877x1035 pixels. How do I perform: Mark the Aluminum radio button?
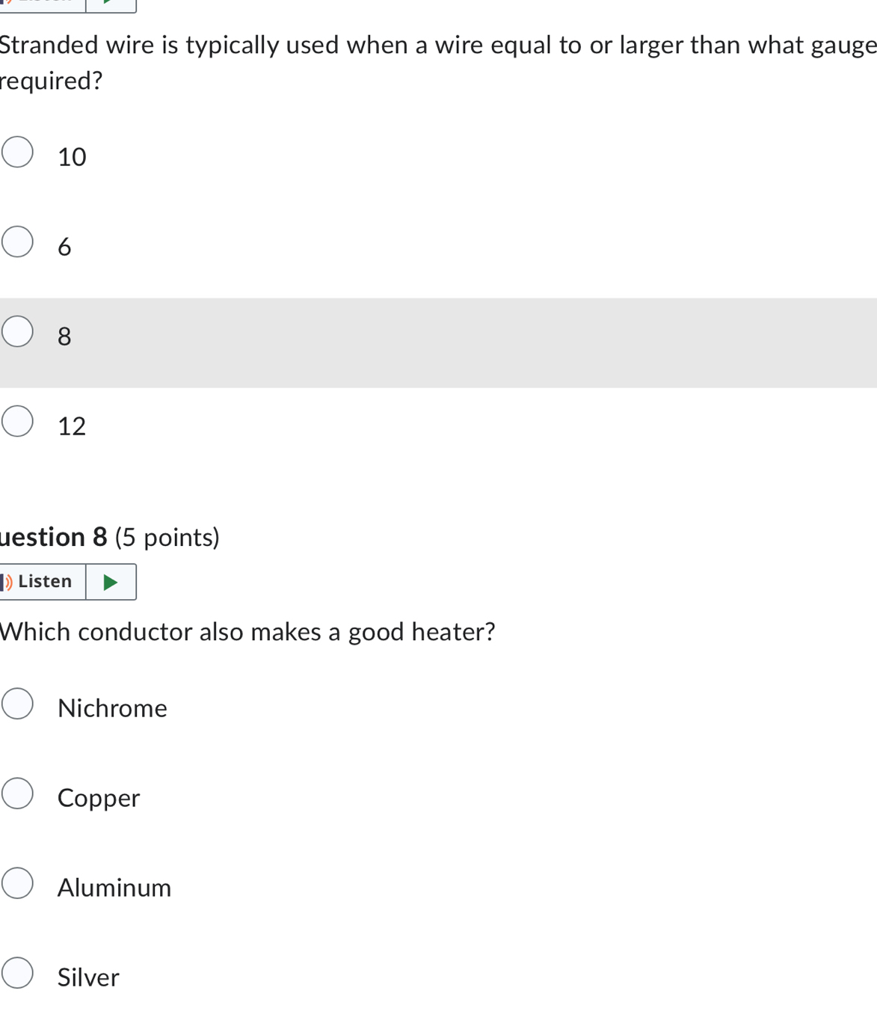(17, 883)
